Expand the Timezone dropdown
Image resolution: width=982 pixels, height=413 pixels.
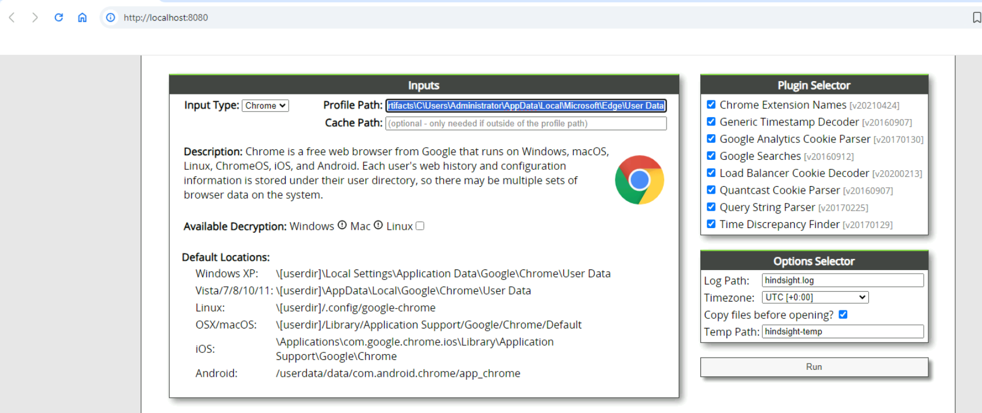[815, 297]
